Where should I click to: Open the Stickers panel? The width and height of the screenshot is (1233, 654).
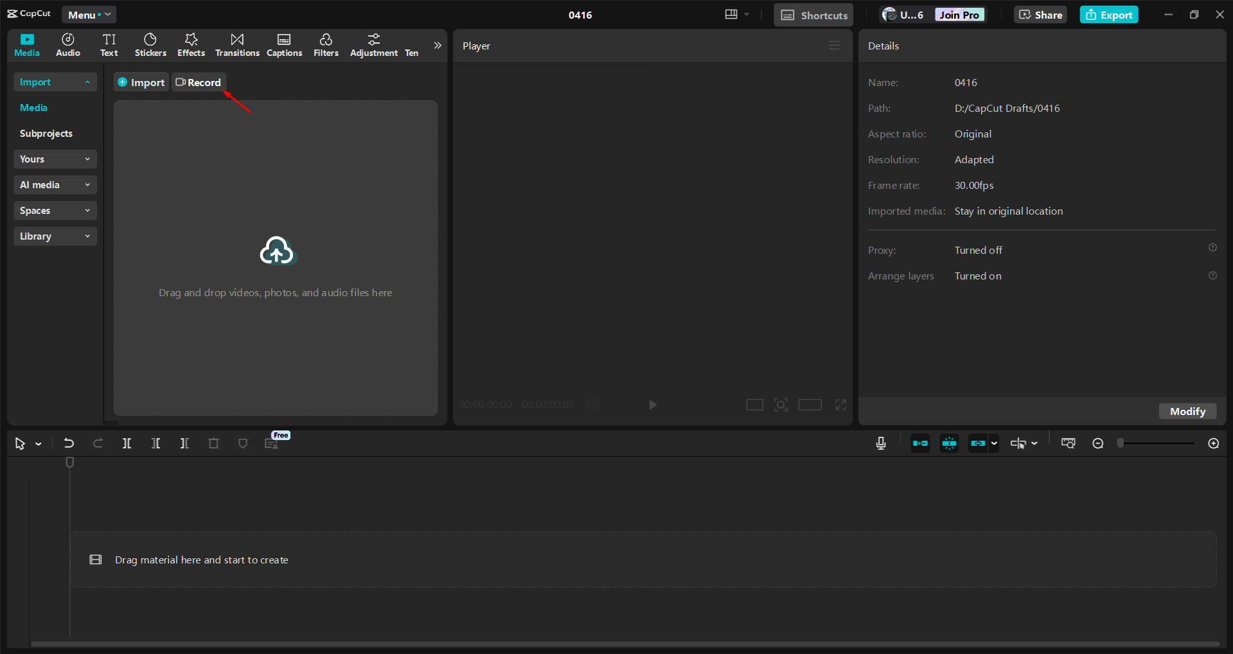pyautogui.click(x=150, y=44)
